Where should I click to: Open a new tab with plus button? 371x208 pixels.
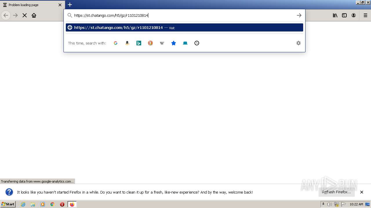[70, 5]
